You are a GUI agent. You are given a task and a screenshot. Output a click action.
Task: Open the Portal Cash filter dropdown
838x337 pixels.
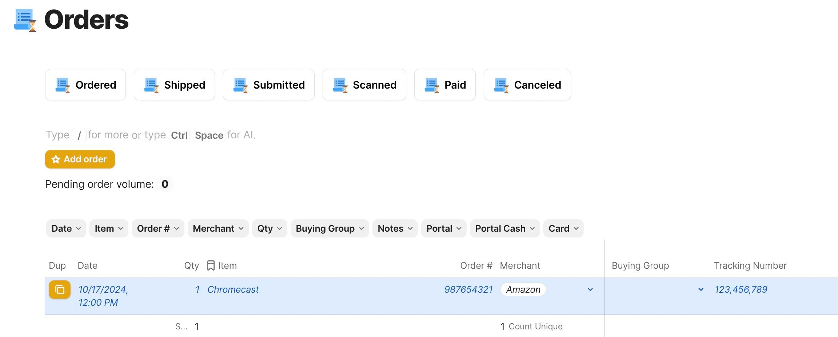click(505, 228)
